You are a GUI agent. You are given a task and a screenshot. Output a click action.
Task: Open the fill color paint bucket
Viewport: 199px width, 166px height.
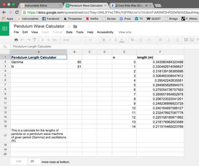132,40
